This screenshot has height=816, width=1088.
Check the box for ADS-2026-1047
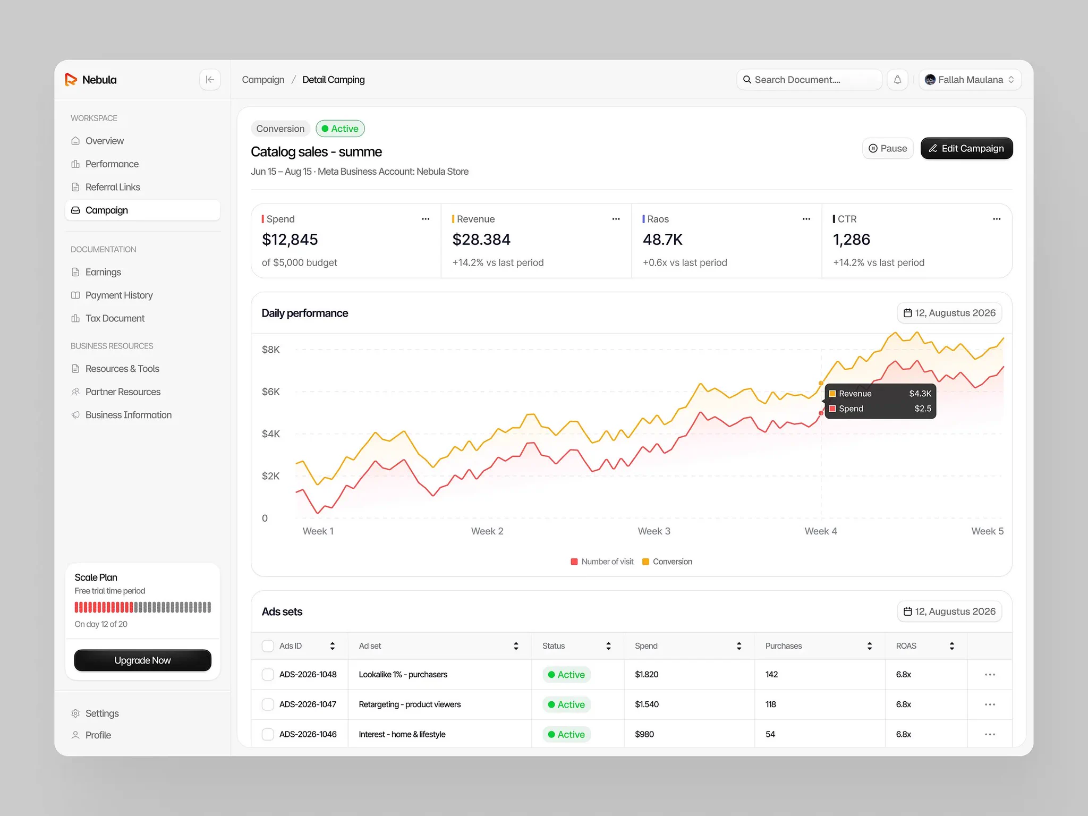pos(268,704)
